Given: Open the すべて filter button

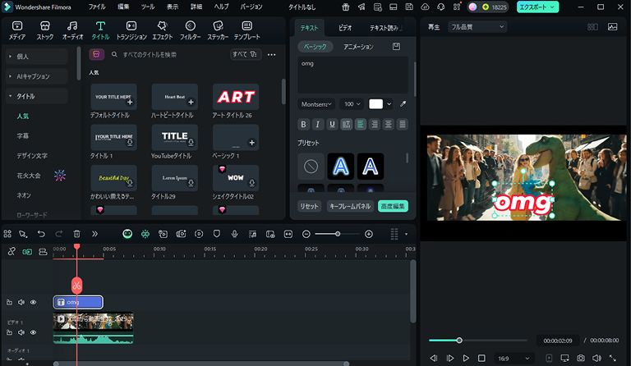Looking at the screenshot, I should (x=245, y=54).
